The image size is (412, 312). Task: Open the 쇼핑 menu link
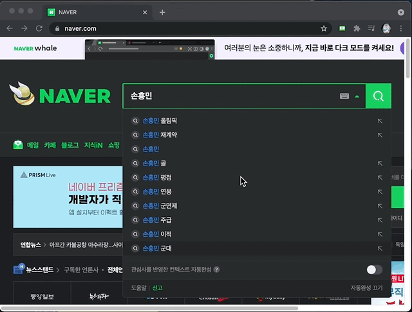point(114,145)
